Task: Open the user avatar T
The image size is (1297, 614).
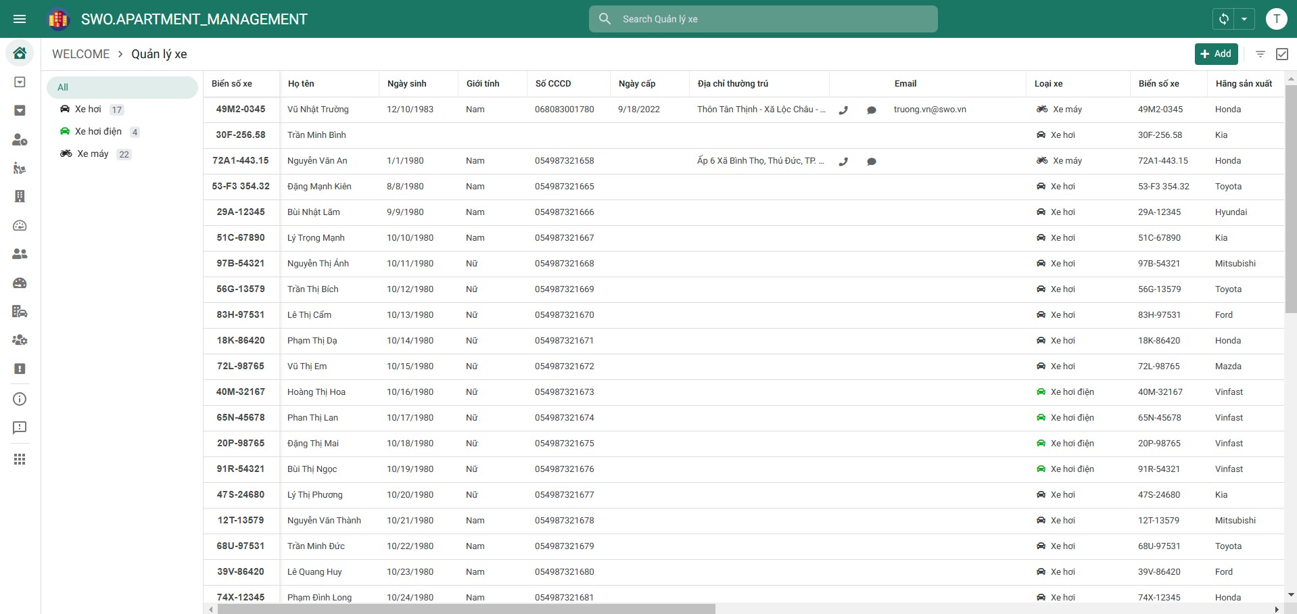Action: click(1276, 19)
